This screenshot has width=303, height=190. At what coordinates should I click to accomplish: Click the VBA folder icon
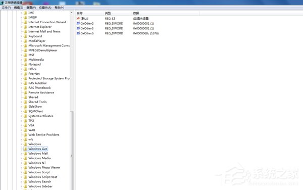pyautogui.click(x=25, y=125)
